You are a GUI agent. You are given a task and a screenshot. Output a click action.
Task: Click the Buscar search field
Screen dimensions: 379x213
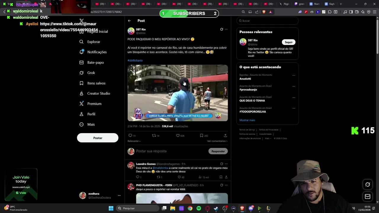pyautogui.click(x=267, y=21)
